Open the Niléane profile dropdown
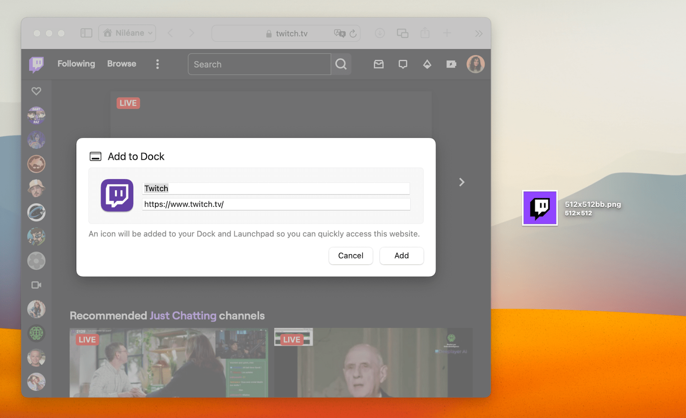 coord(127,33)
